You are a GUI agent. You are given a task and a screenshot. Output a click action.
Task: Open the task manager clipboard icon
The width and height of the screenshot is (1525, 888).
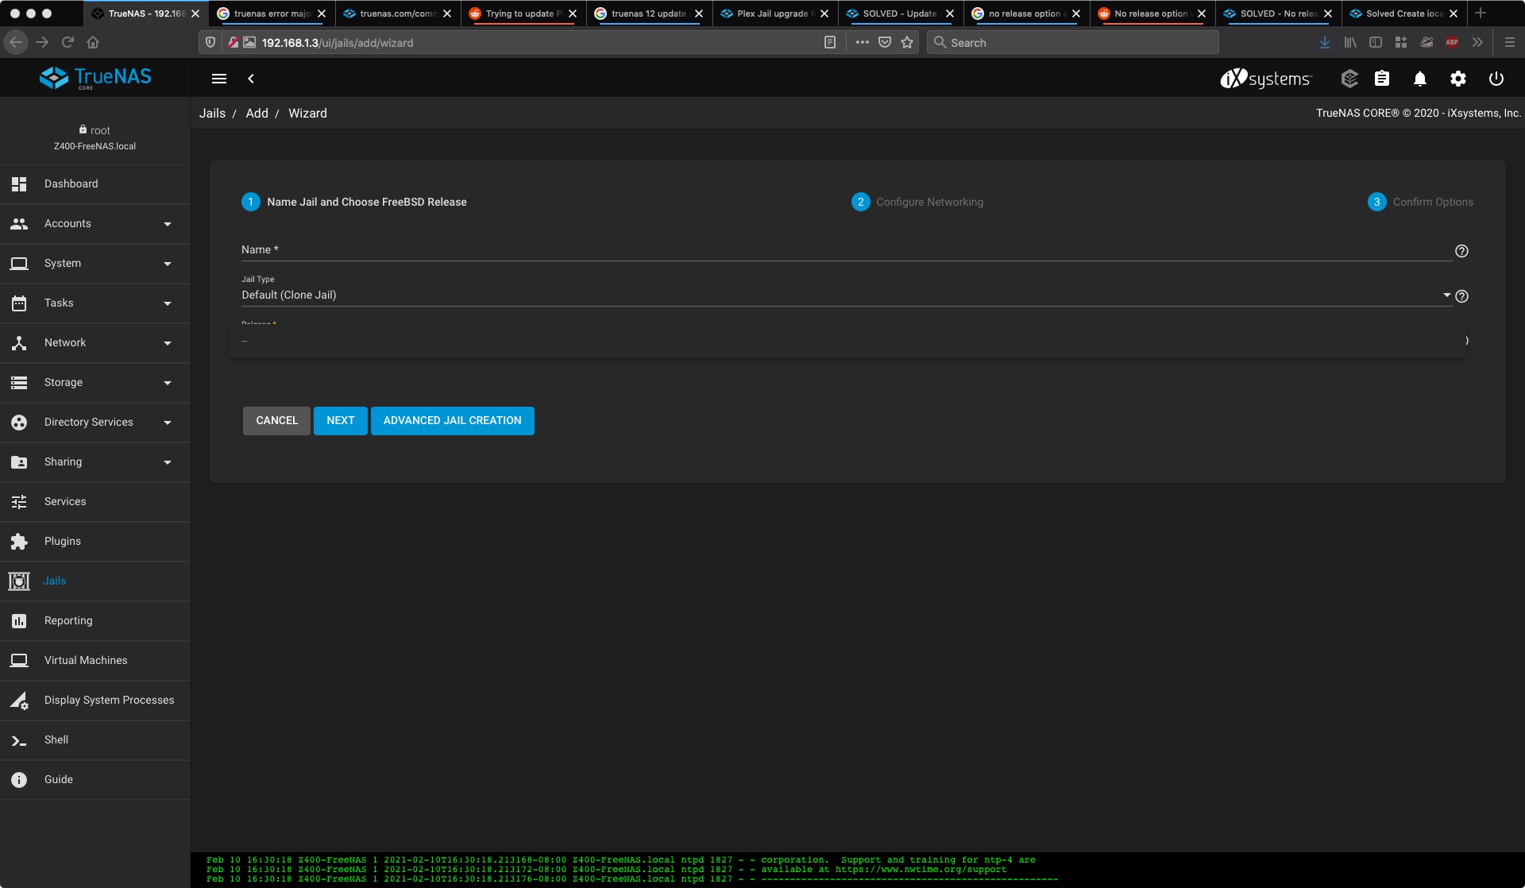coord(1382,79)
